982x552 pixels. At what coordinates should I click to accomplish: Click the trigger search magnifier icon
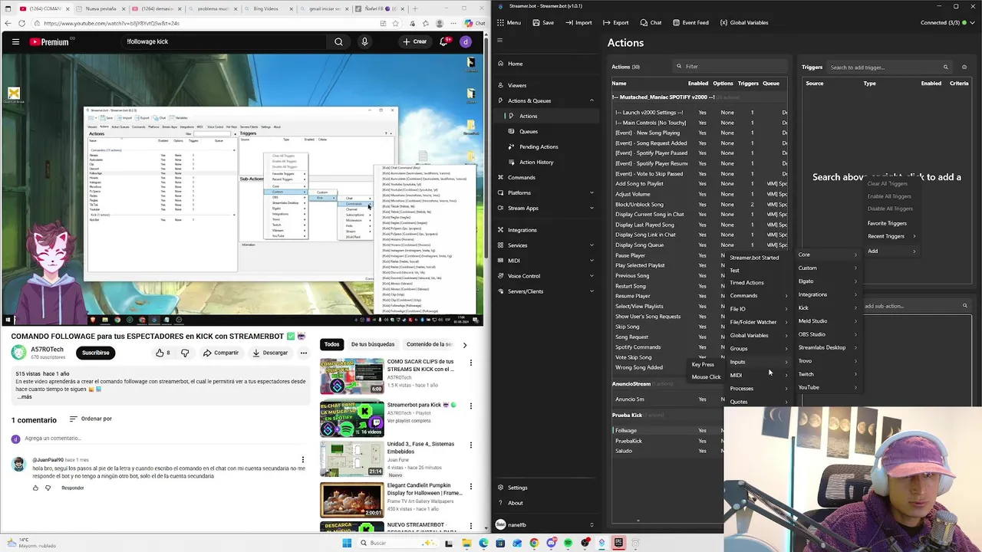[945, 67]
